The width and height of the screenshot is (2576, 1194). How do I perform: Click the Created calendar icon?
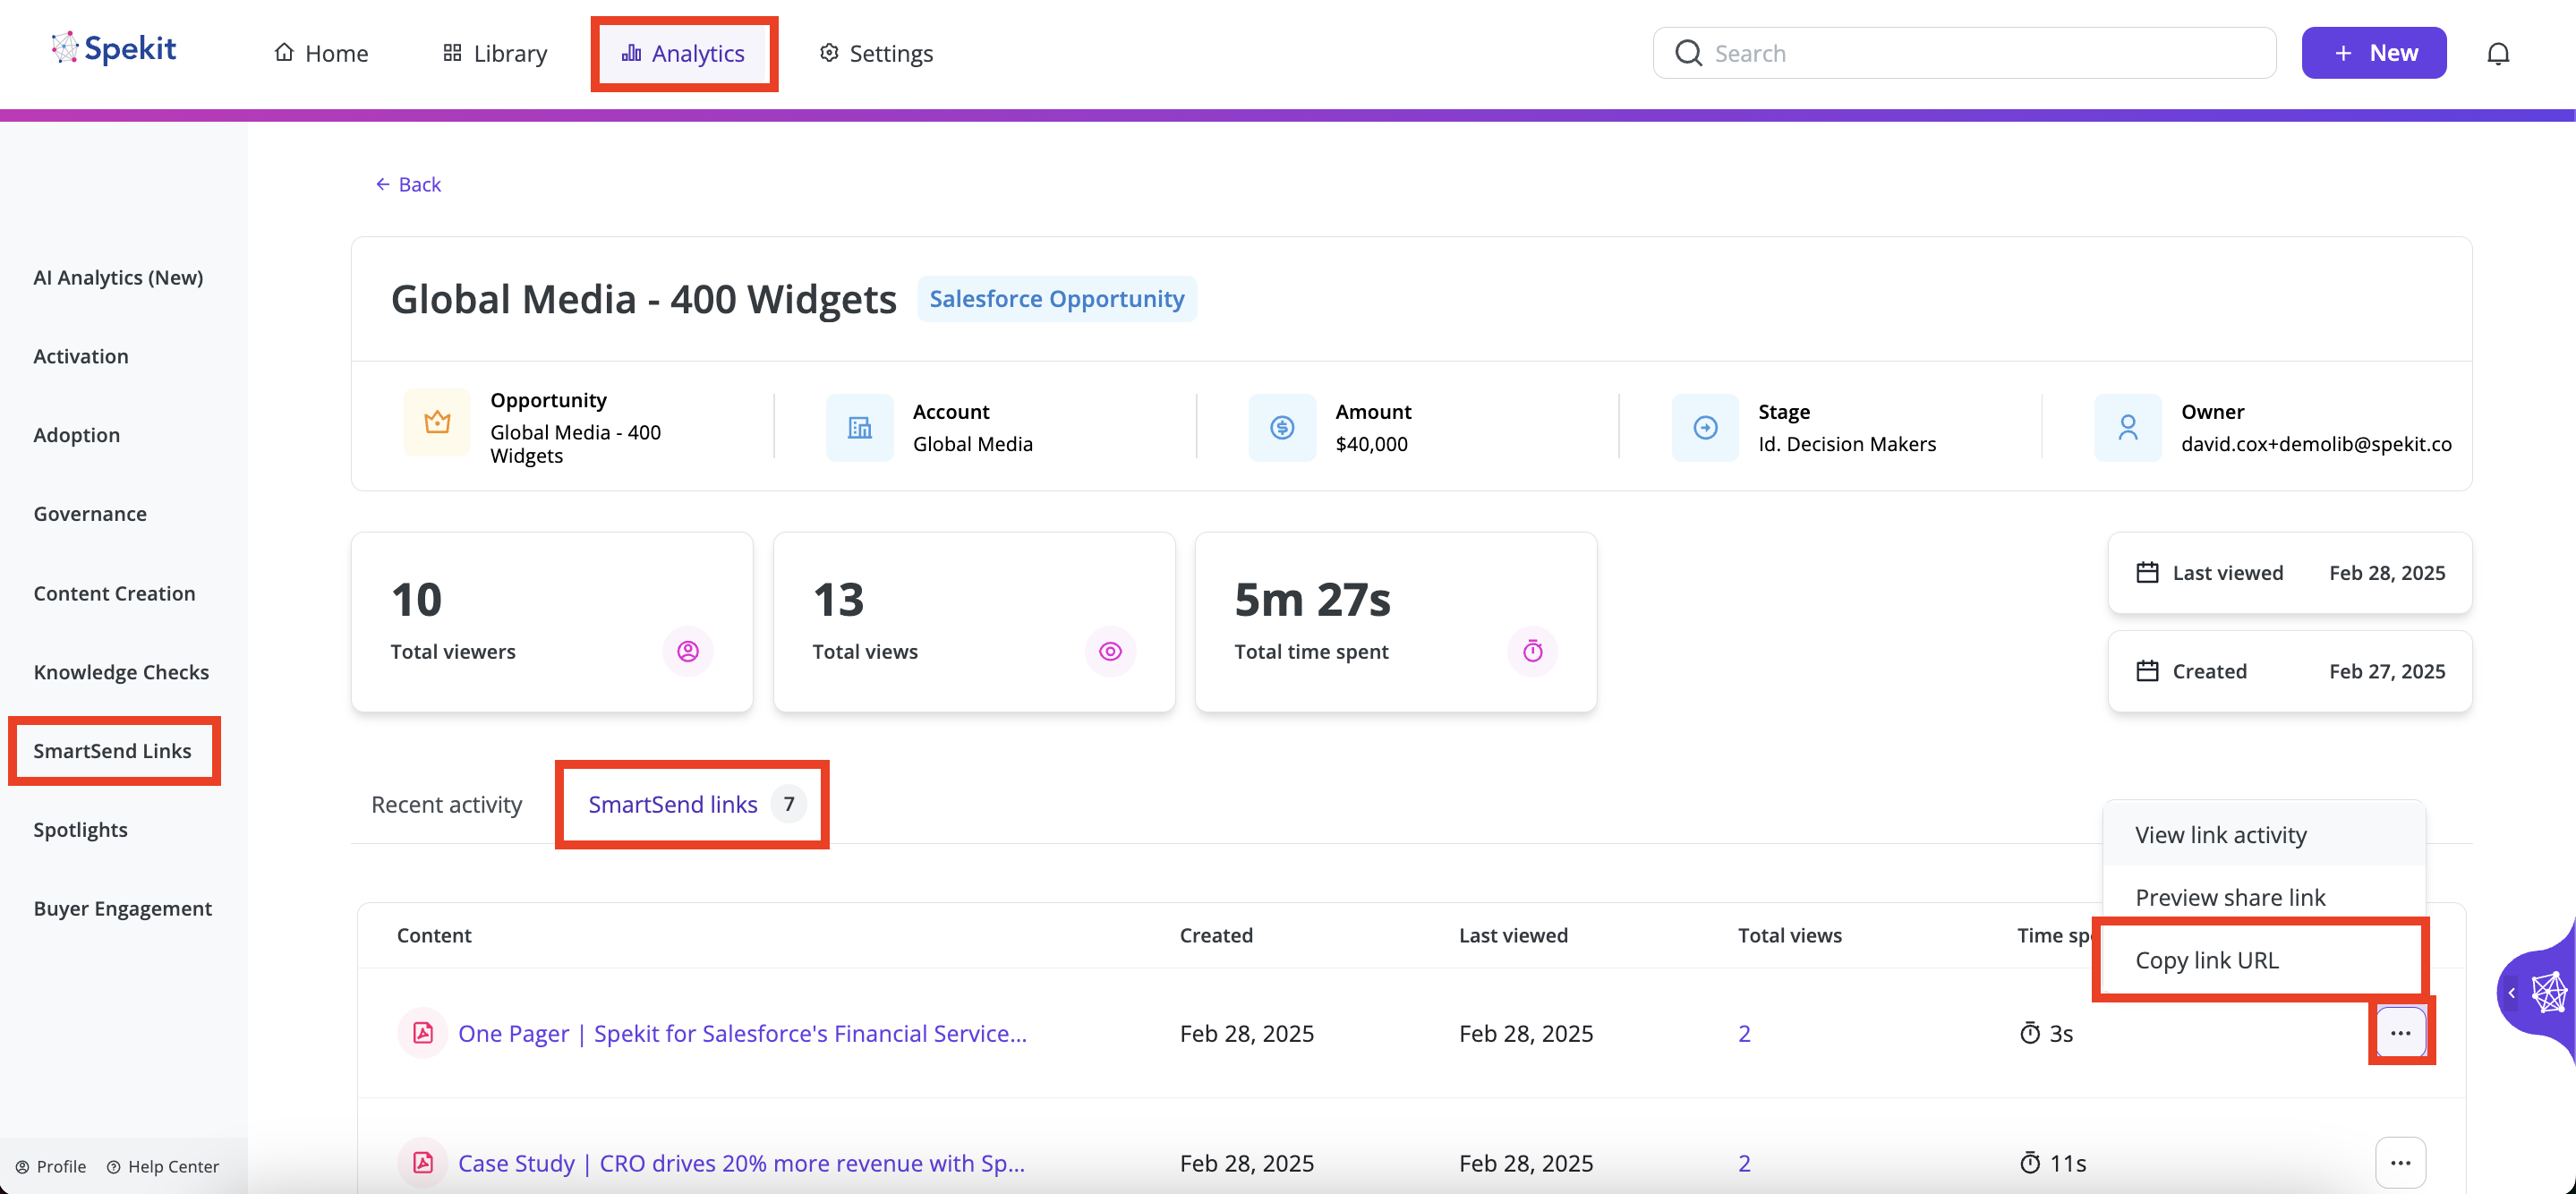click(2147, 671)
